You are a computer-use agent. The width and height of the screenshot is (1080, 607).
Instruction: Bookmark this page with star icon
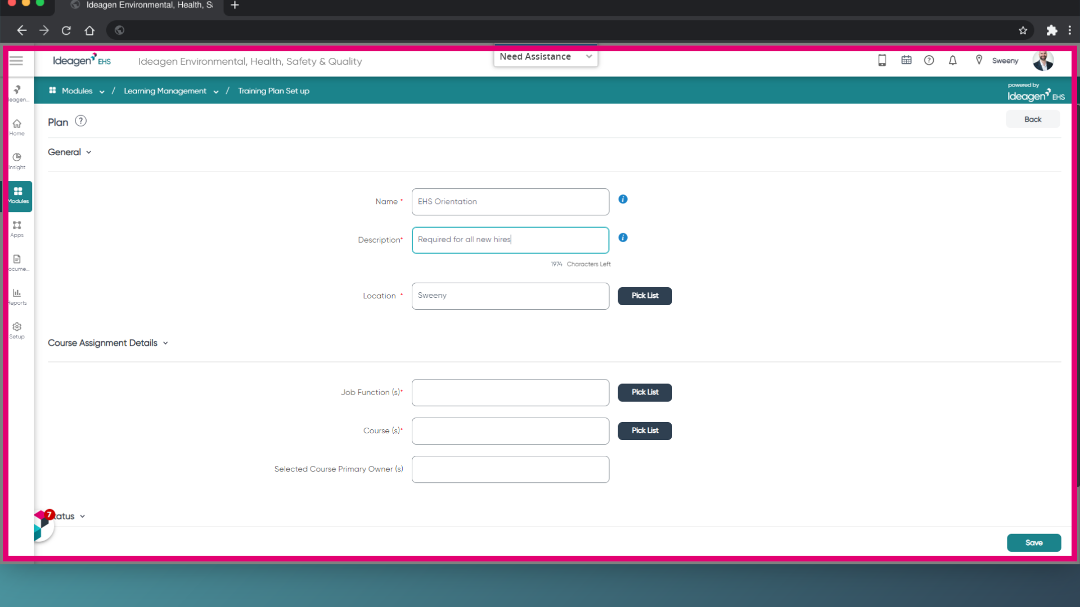click(x=1023, y=30)
